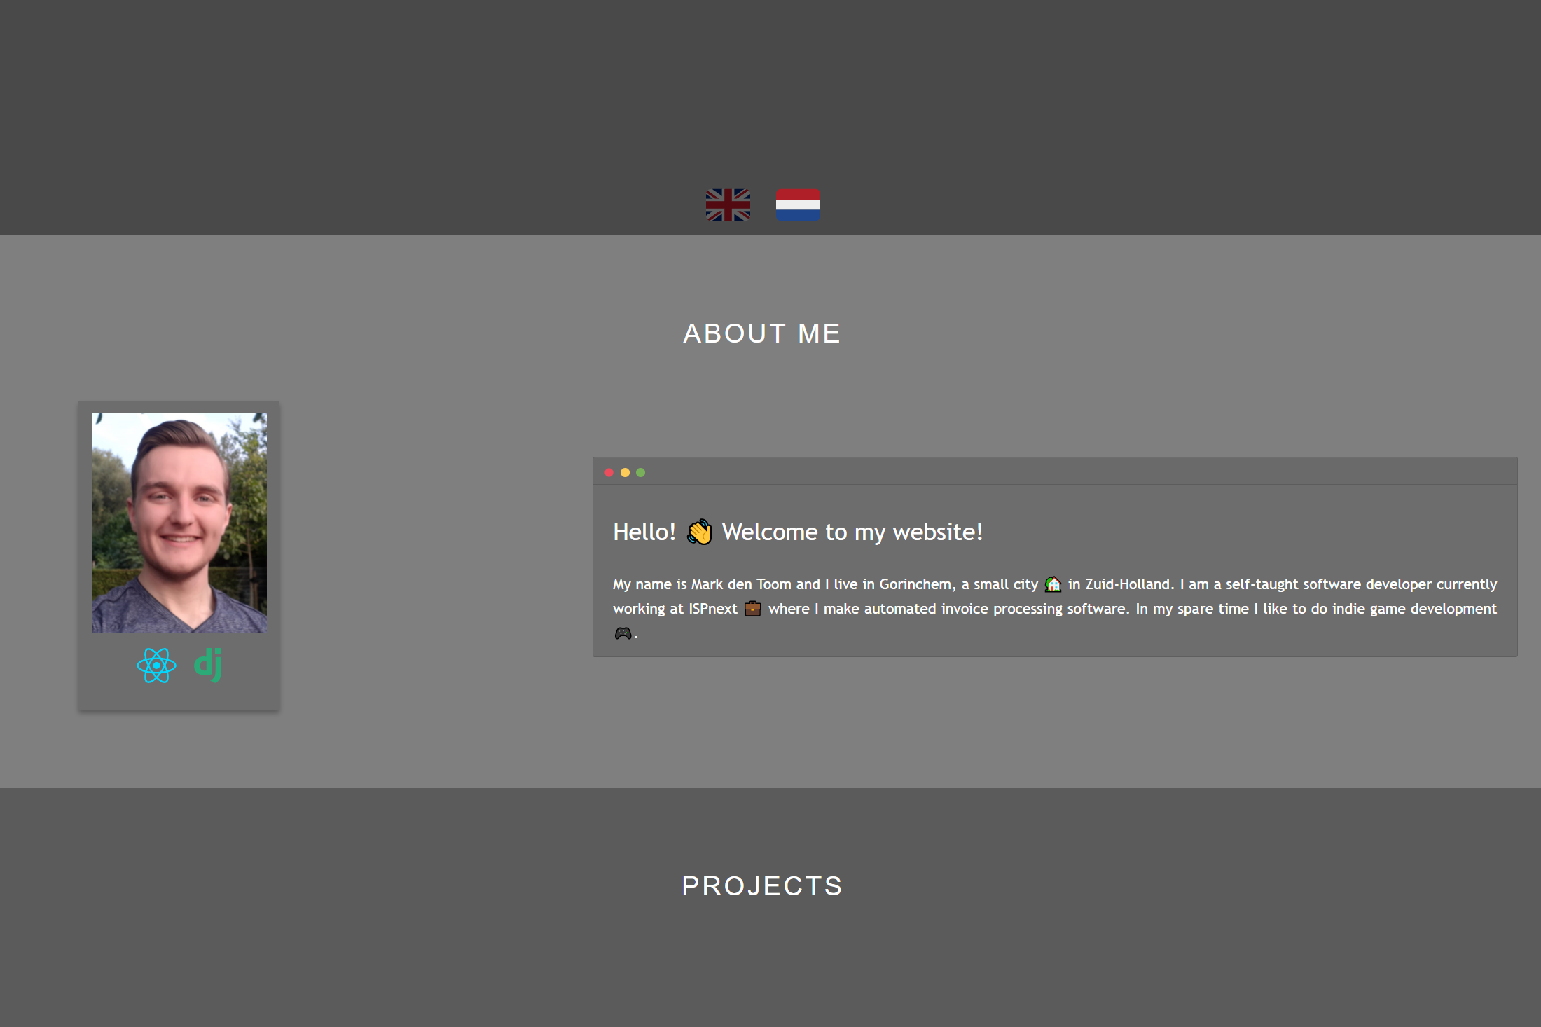Click the 'Hello!' greeting text

644,532
